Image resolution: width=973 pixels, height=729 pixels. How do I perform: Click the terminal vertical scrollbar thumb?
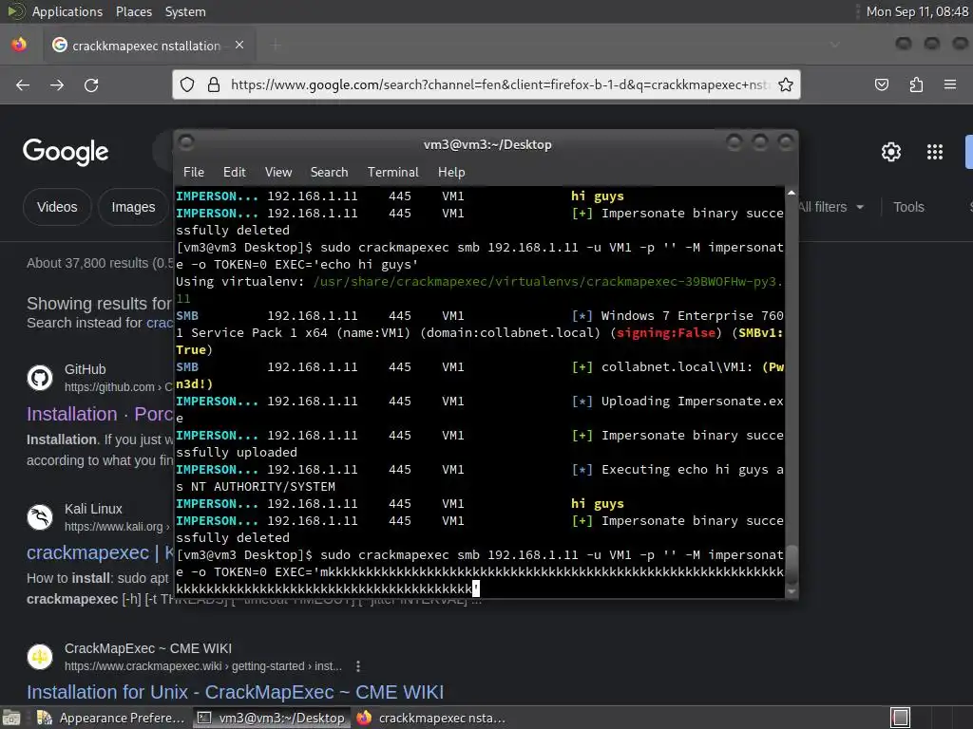[792, 564]
